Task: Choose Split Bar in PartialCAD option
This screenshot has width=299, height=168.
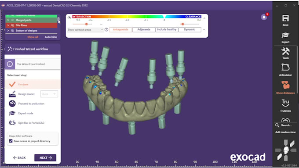Action: pyautogui.click(x=31, y=123)
